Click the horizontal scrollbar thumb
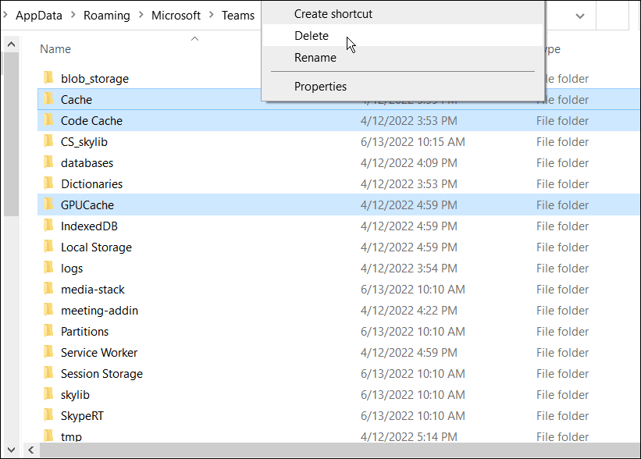 pyautogui.click(x=340, y=450)
